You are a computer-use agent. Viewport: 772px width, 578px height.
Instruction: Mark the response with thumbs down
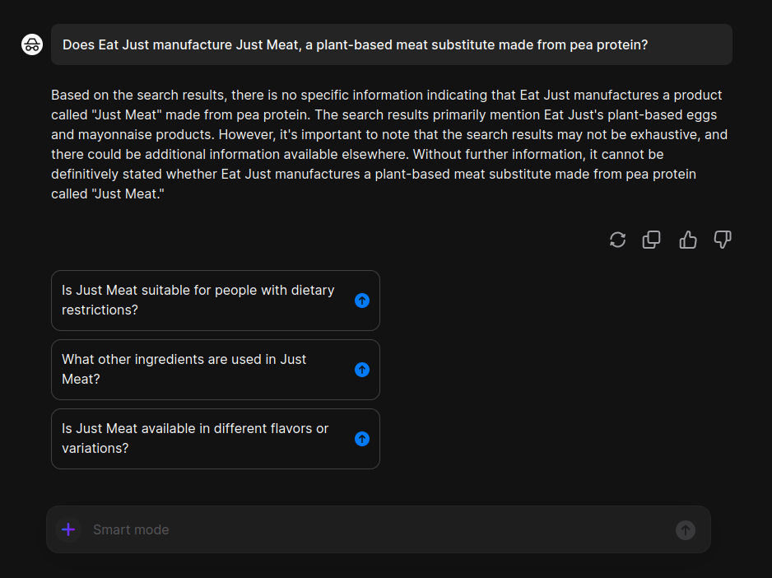point(723,240)
